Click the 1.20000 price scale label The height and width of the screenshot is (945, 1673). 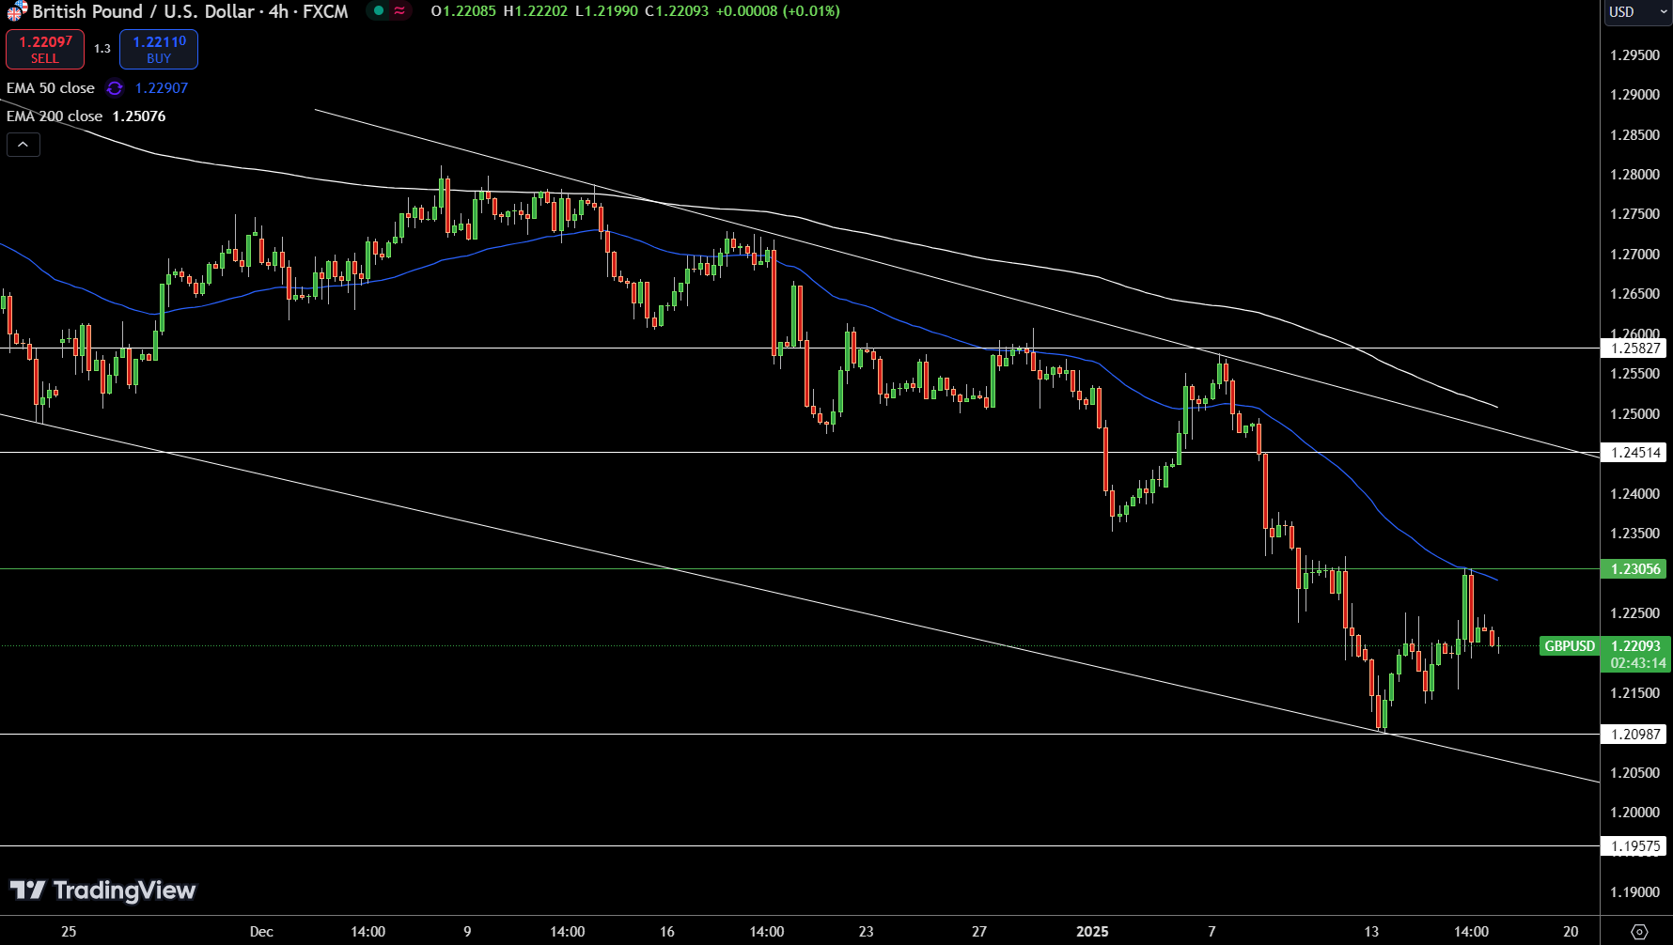coord(1634,813)
